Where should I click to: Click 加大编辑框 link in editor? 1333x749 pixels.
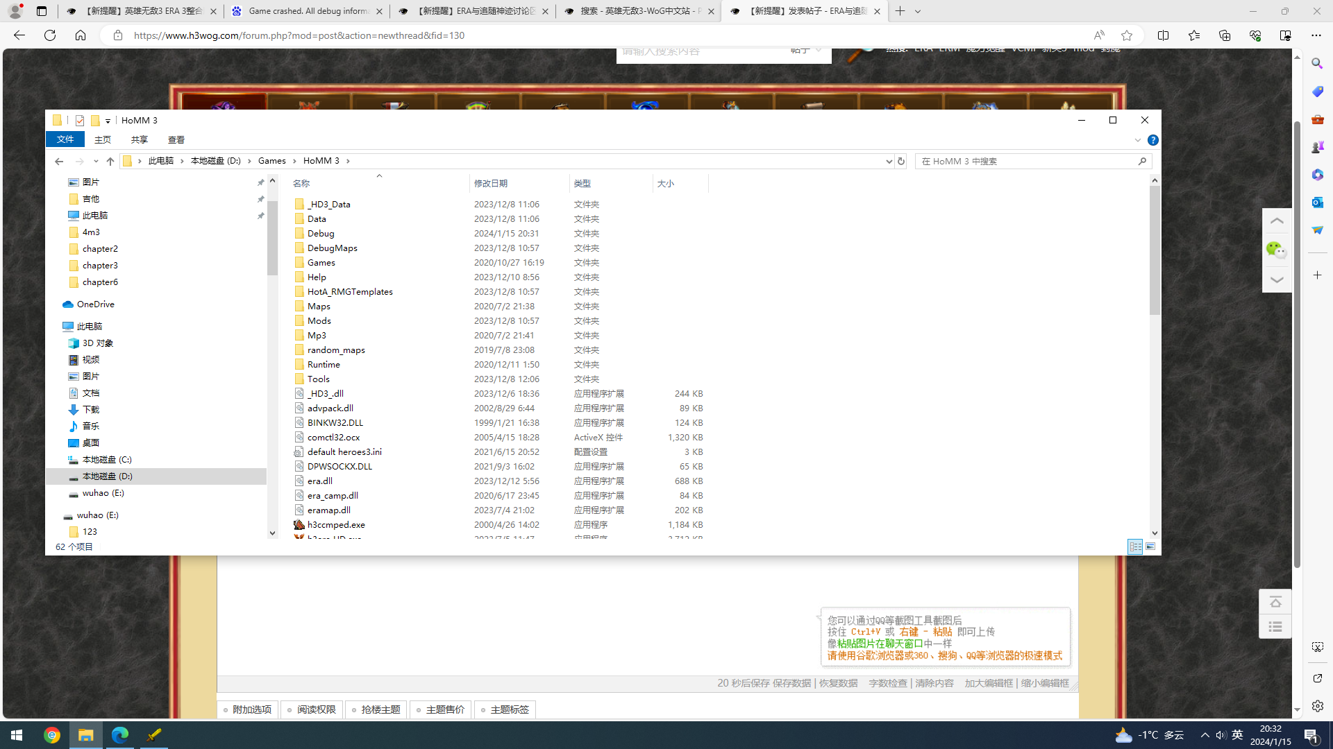988,683
